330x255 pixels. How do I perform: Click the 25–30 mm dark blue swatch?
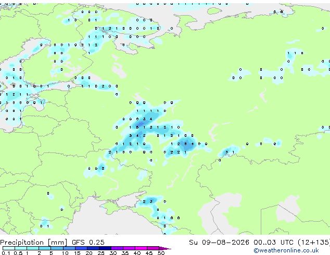pyautogui.click(x=105, y=248)
